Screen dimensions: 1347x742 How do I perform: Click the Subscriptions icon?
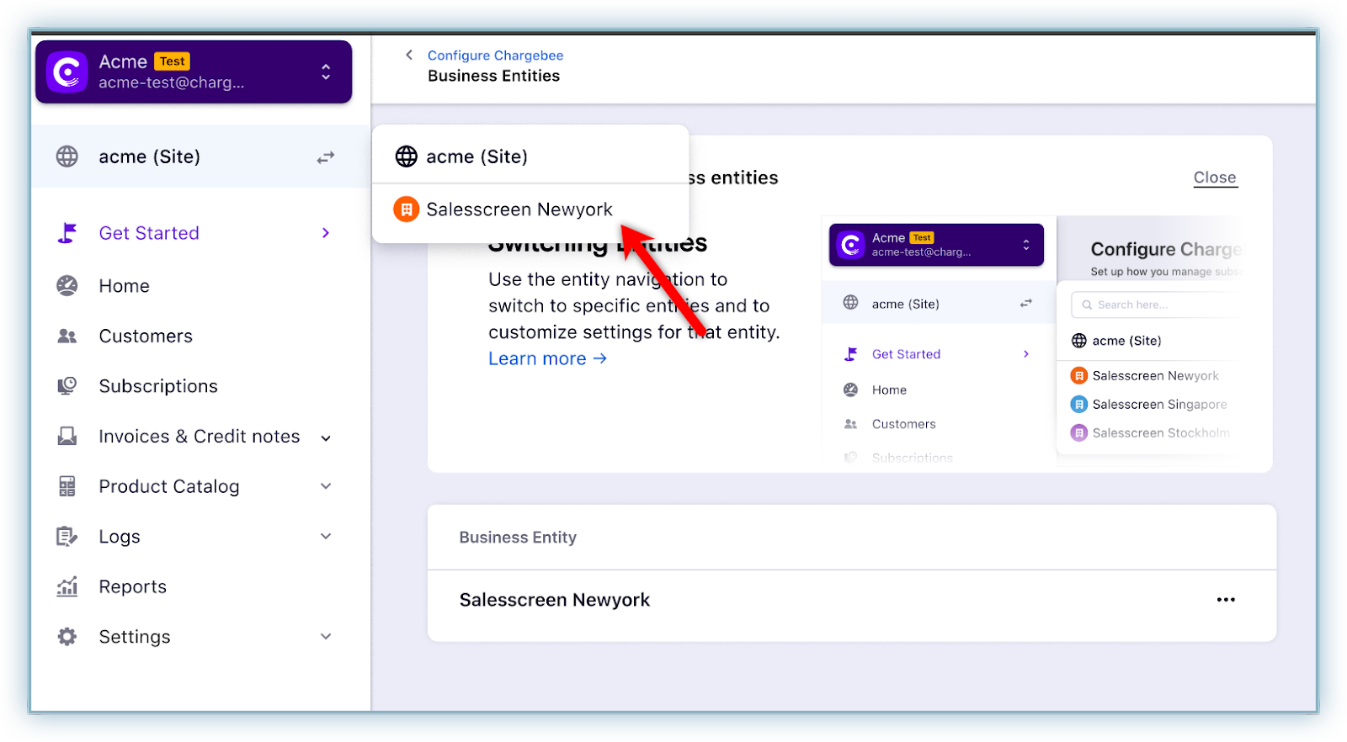tap(67, 386)
